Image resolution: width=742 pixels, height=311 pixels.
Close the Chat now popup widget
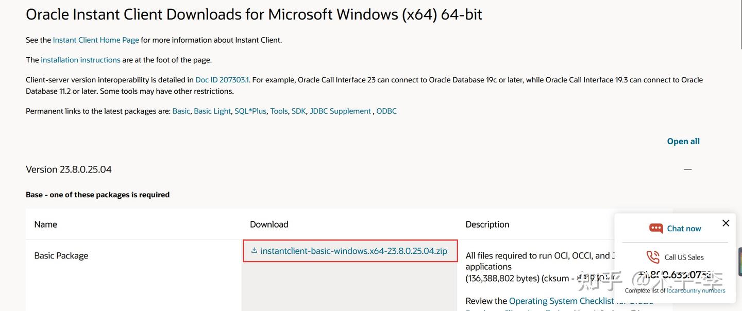(726, 223)
